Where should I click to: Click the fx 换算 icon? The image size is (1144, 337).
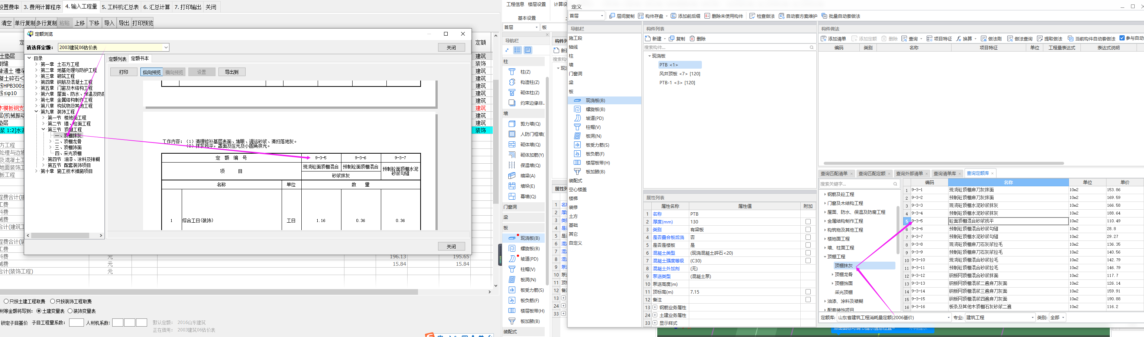pos(959,39)
